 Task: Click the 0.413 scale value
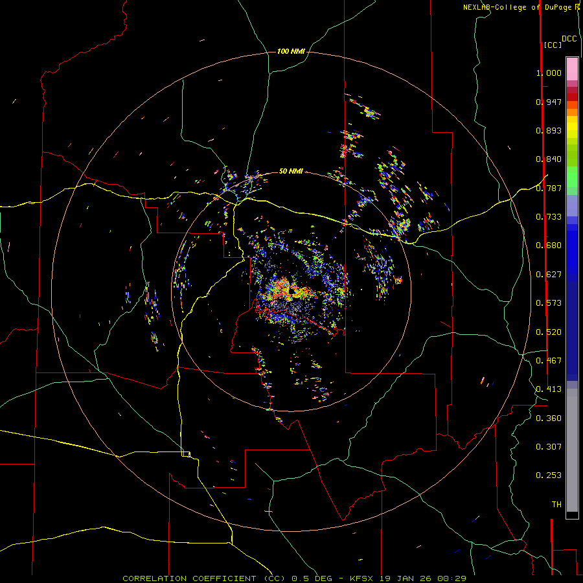(x=549, y=389)
